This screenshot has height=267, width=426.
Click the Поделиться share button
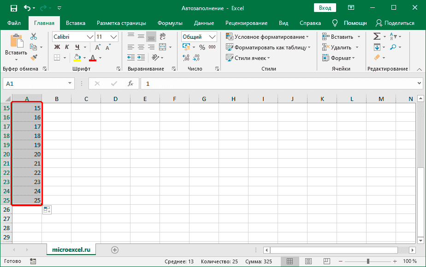pyautogui.click(x=395, y=23)
